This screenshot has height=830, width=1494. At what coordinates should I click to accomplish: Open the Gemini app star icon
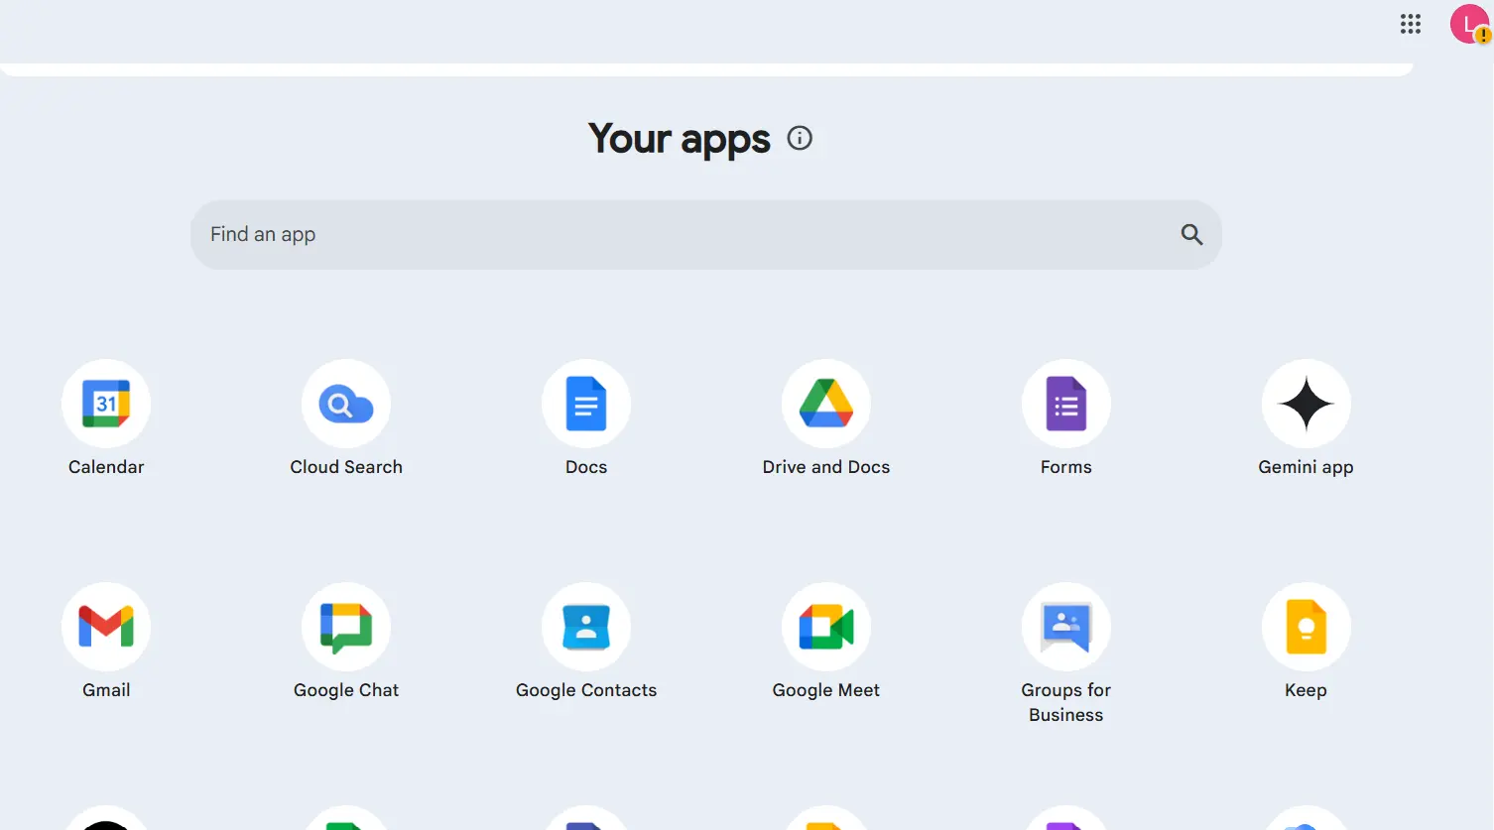click(1307, 404)
